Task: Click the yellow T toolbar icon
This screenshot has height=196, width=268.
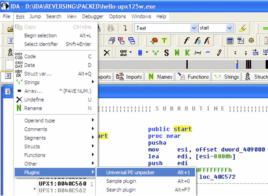Action: pos(164,41)
